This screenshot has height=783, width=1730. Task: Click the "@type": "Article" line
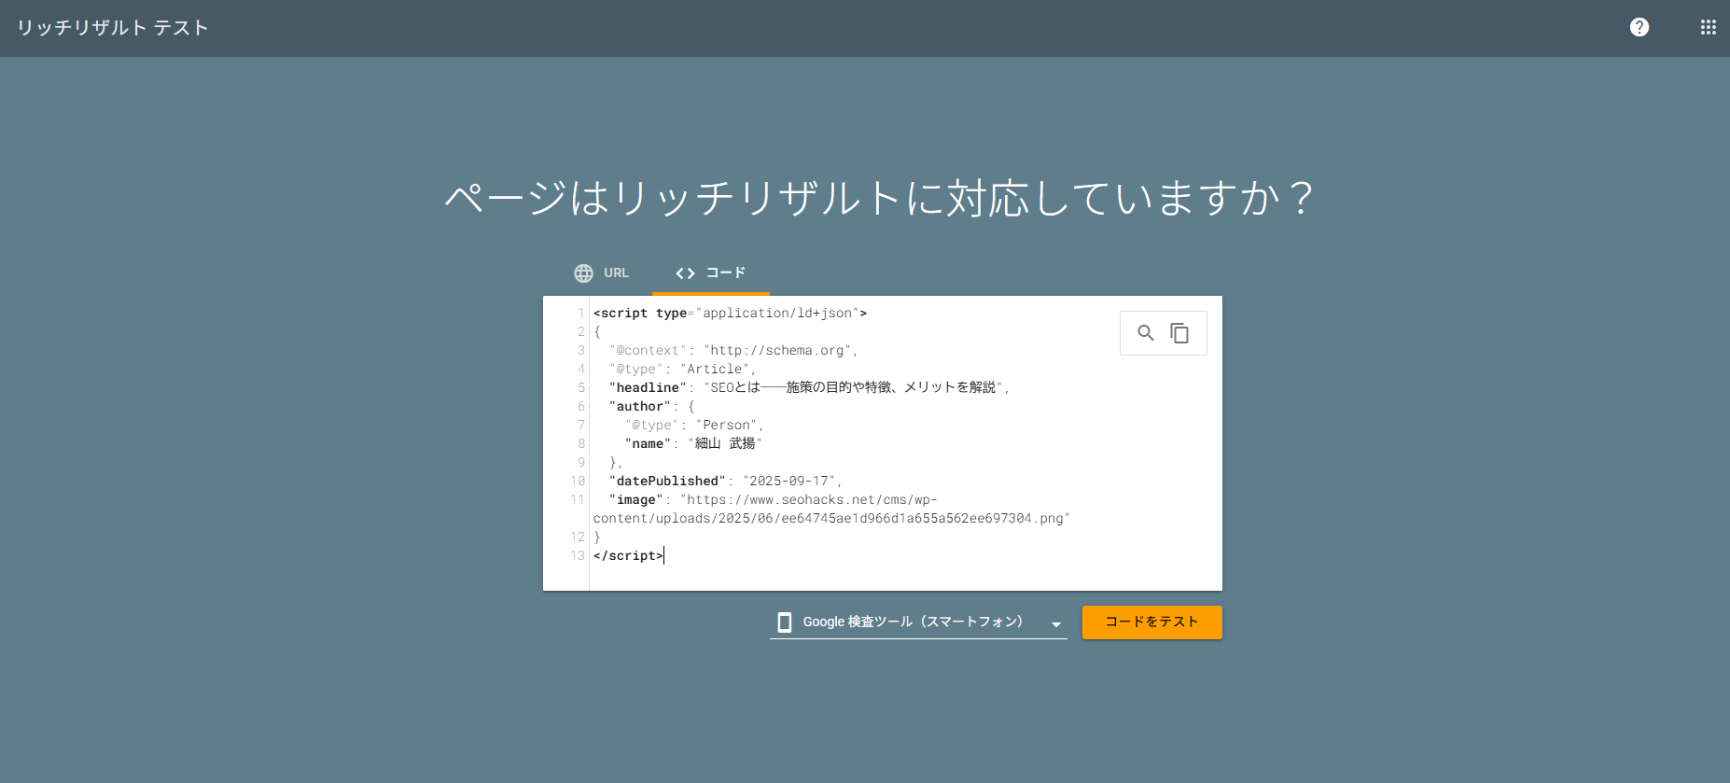click(682, 369)
